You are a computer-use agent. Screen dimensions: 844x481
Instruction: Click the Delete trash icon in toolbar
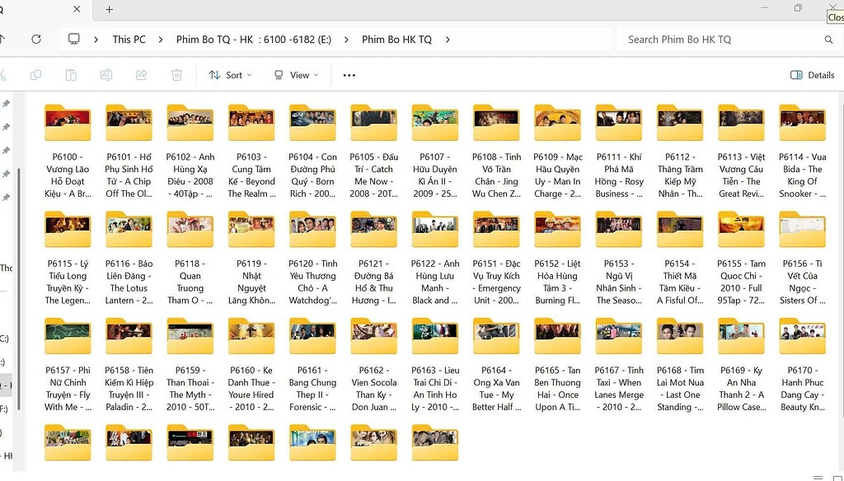[x=176, y=75]
